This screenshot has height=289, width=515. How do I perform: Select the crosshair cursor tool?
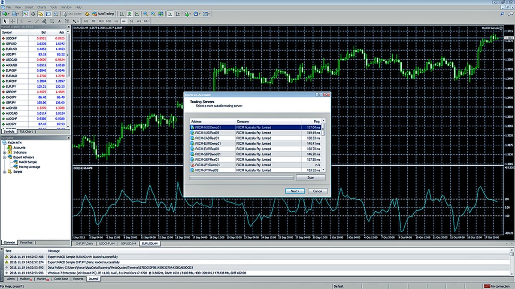(13, 21)
